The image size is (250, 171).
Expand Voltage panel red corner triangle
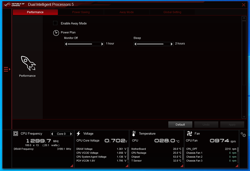(x=127, y=166)
